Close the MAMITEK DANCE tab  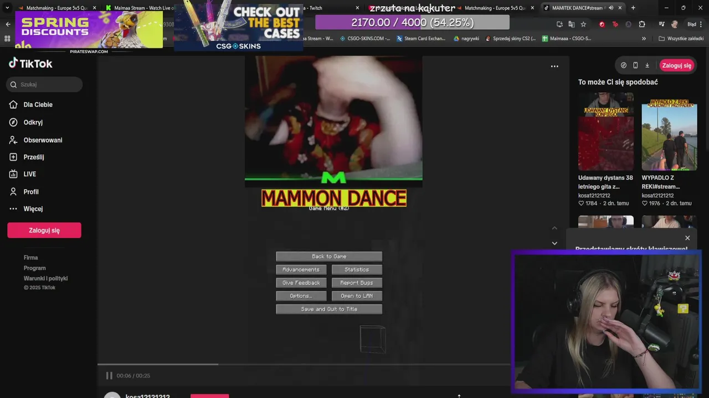tap(620, 8)
